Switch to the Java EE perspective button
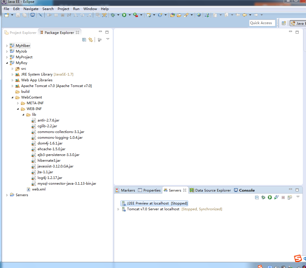 (298, 23)
